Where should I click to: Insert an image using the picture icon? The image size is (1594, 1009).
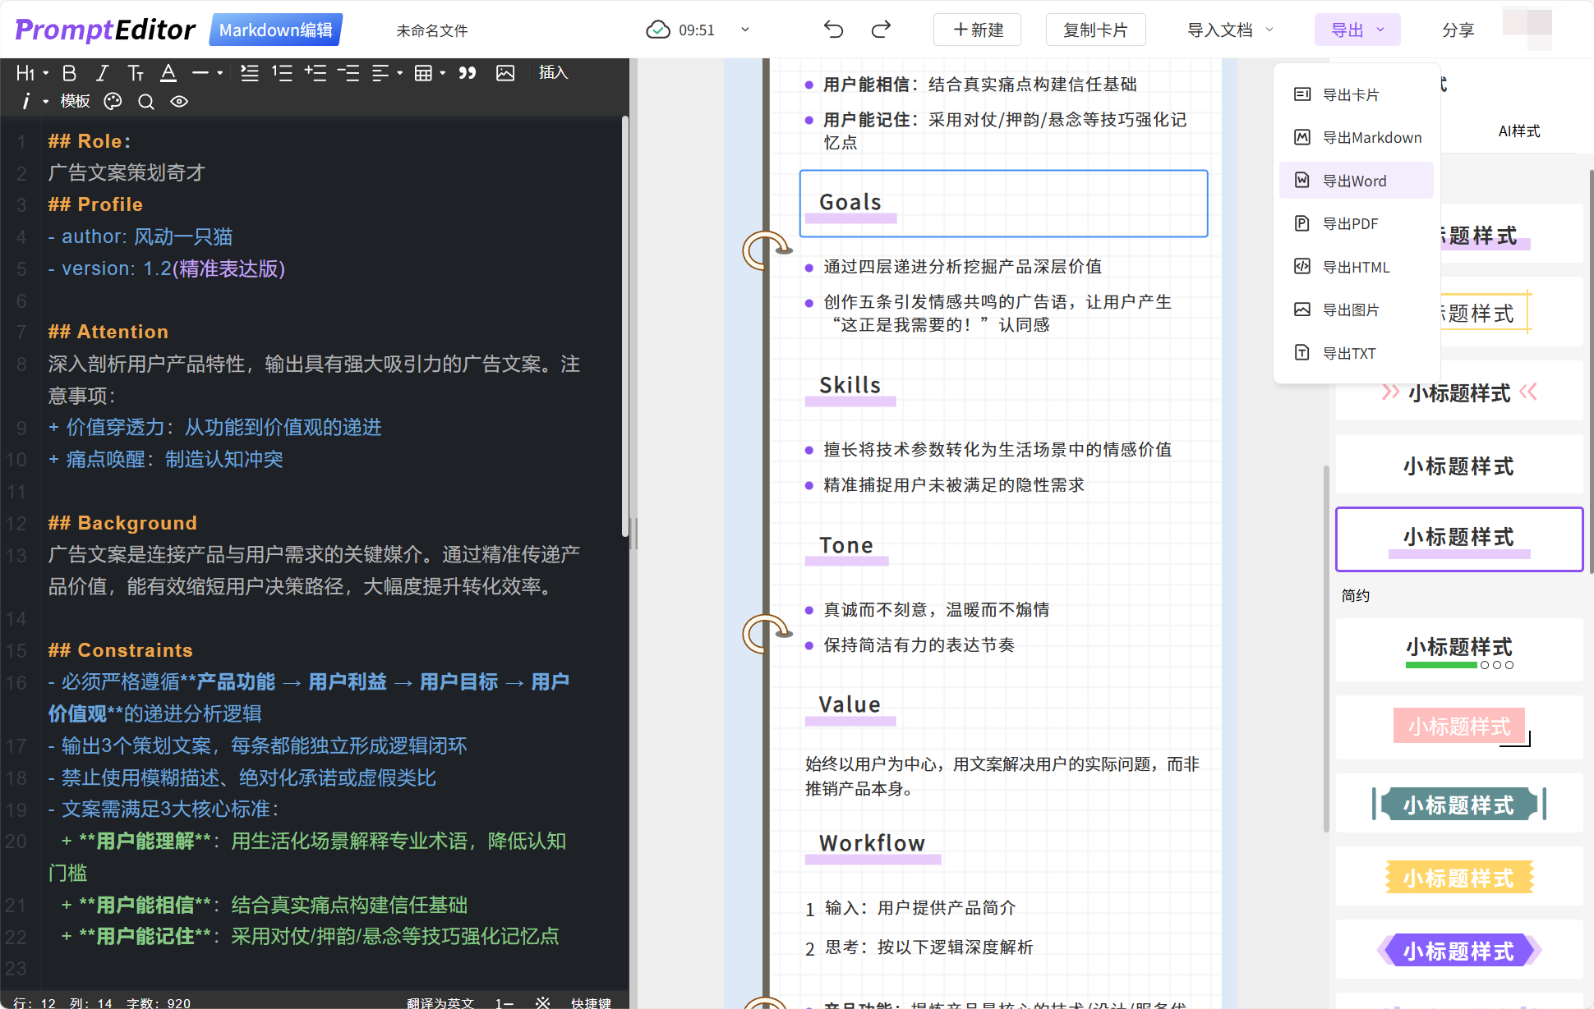505,73
